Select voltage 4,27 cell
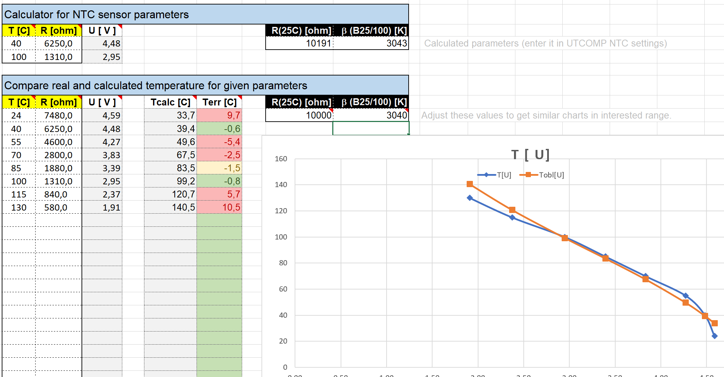 point(102,142)
